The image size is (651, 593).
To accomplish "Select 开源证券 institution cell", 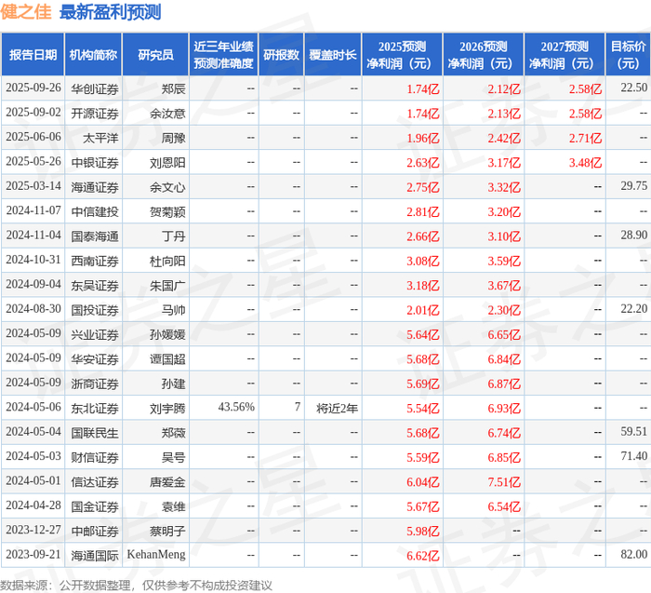I will click(95, 114).
